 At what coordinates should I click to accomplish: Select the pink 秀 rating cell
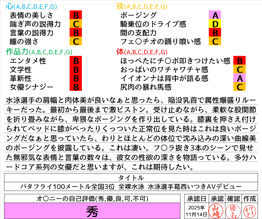point(92,211)
